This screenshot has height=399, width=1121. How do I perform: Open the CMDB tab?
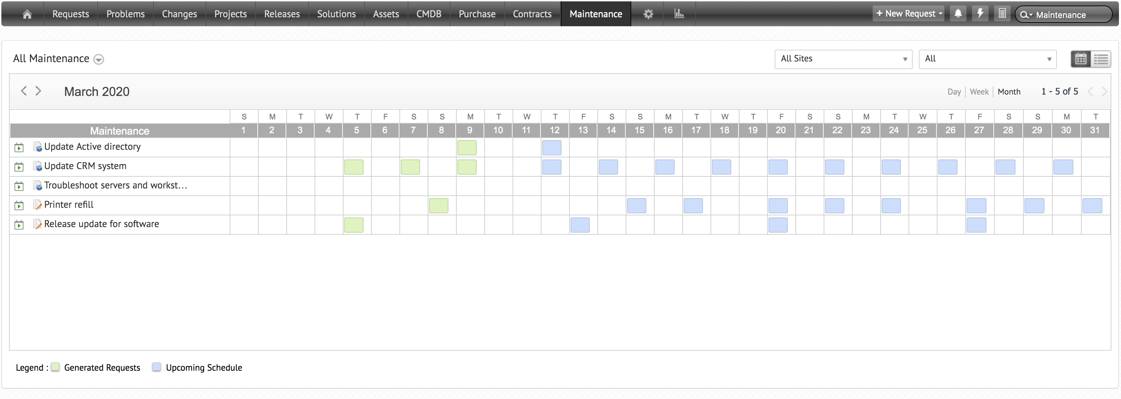pyautogui.click(x=429, y=14)
